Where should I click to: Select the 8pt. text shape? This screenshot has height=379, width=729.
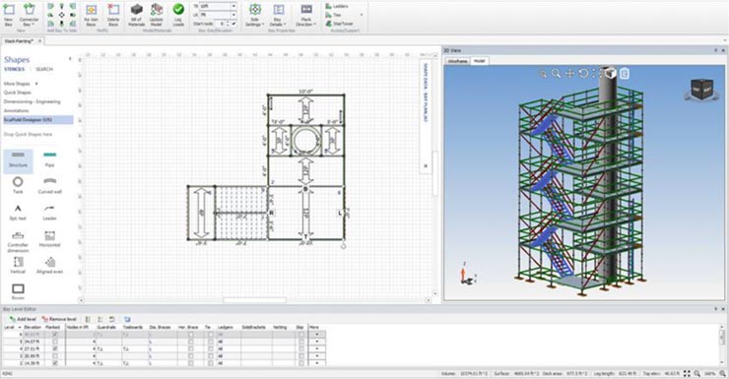(x=18, y=212)
